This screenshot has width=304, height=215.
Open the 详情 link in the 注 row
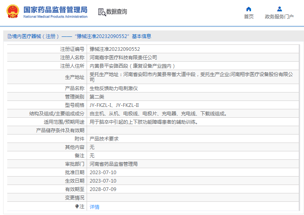pyautogui.click(x=94, y=207)
